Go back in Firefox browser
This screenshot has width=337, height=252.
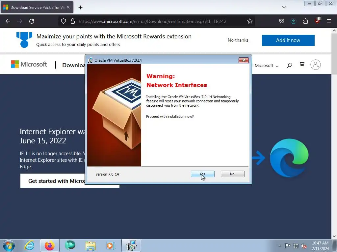tap(8, 21)
